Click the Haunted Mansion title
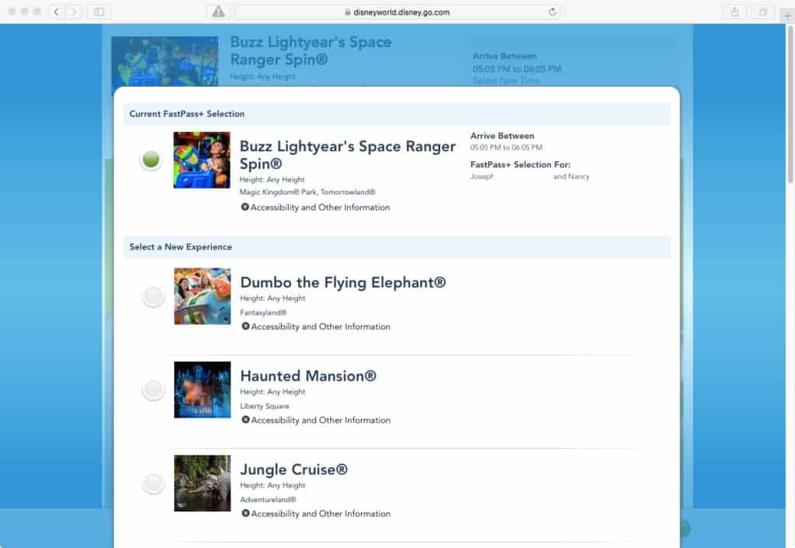The image size is (795, 548). 308,376
